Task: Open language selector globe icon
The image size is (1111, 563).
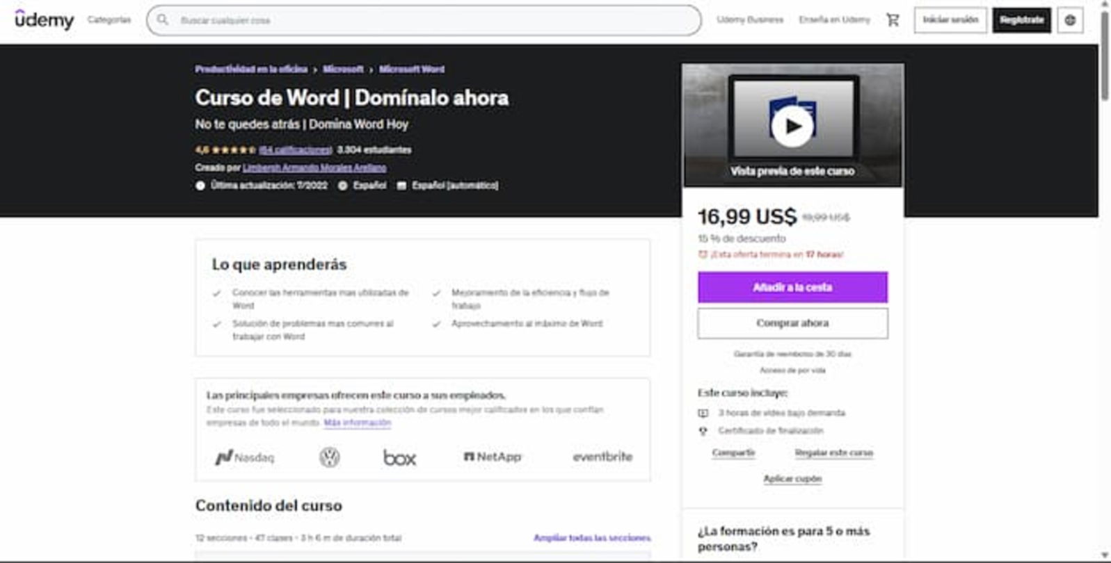Action: click(1070, 20)
